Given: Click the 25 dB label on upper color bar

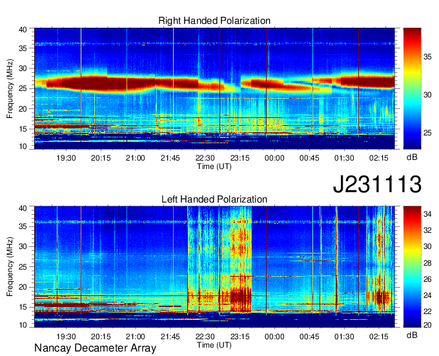Looking at the screenshot, I should pyautogui.click(x=427, y=133).
